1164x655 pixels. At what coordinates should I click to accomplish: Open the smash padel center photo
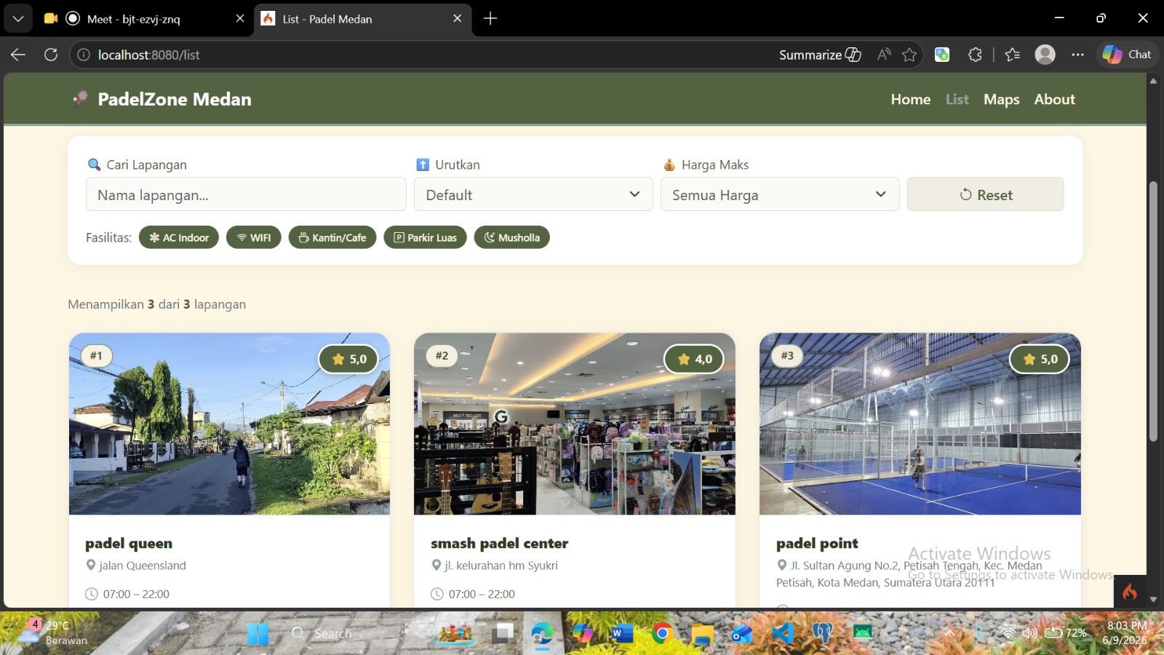tap(575, 424)
